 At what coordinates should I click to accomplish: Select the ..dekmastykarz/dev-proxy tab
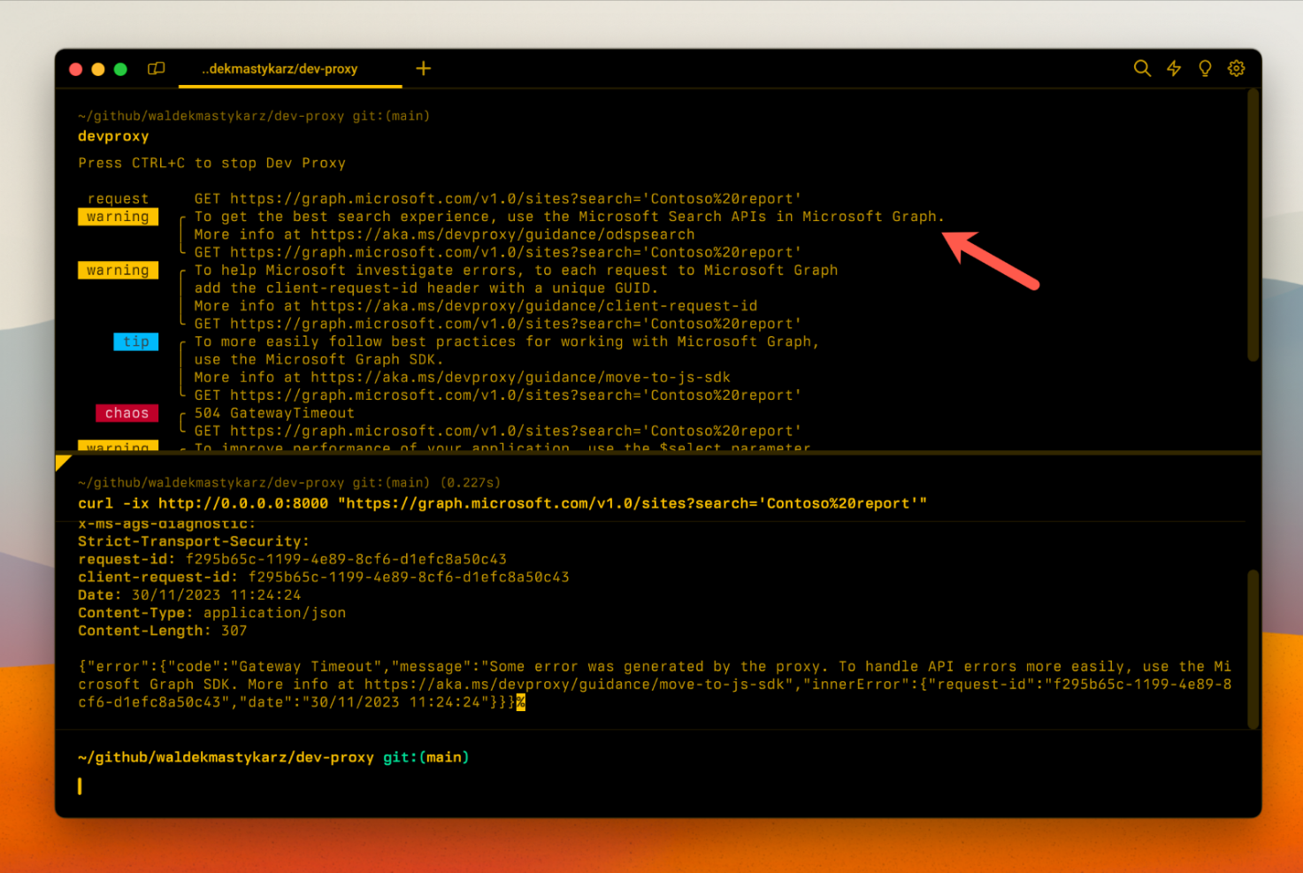[280, 68]
